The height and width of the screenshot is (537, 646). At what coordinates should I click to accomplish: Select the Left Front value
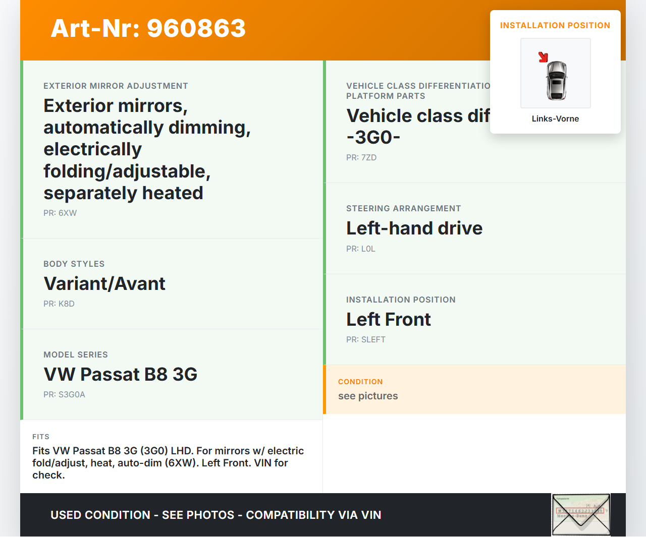389,320
